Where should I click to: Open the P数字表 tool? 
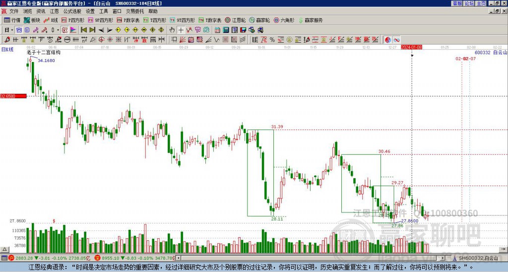(x=128, y=20)
